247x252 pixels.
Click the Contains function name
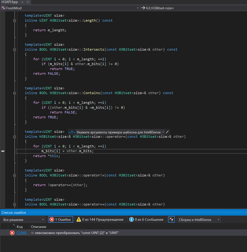click(92, 93)
